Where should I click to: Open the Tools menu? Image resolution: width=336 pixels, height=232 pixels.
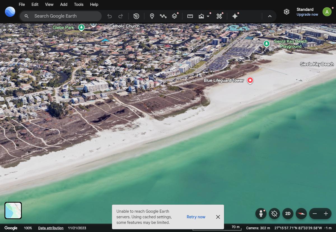tap(79, 4)
